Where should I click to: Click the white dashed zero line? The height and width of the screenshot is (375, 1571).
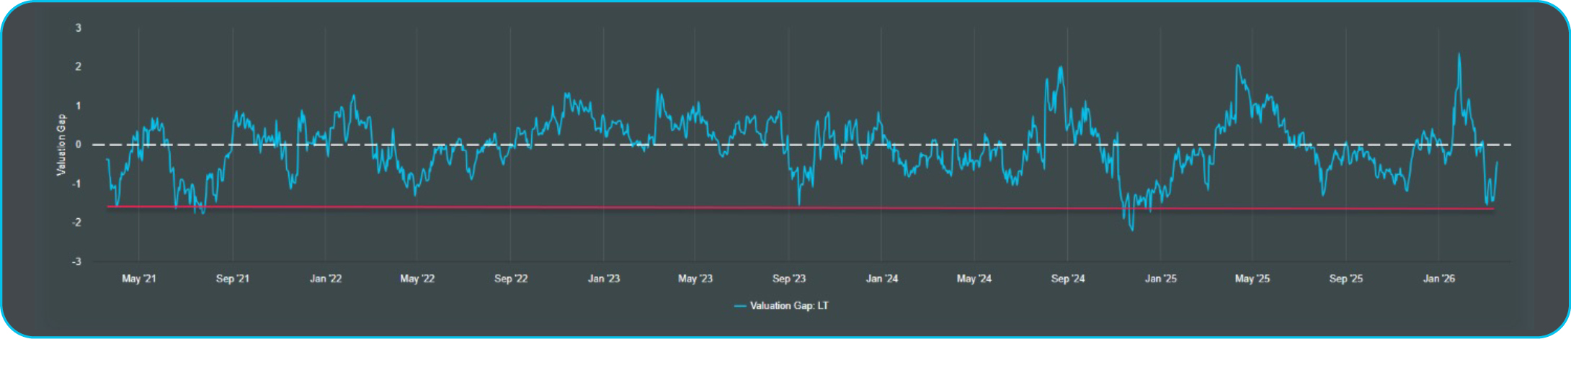(801, 145)
